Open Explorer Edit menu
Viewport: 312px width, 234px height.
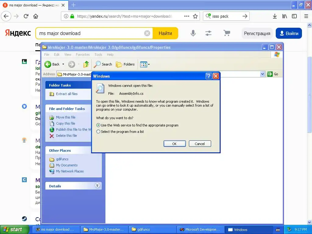pos(57,55)
